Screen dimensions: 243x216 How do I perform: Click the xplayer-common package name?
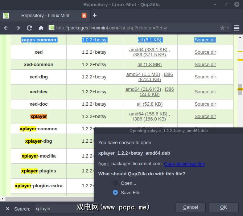click(38, 129)
